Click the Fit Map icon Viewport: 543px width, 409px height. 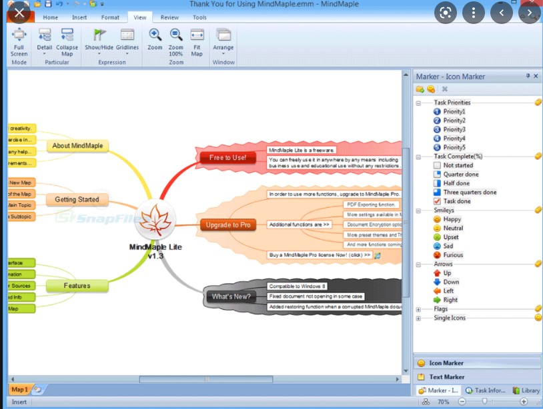tap(197, 35)
